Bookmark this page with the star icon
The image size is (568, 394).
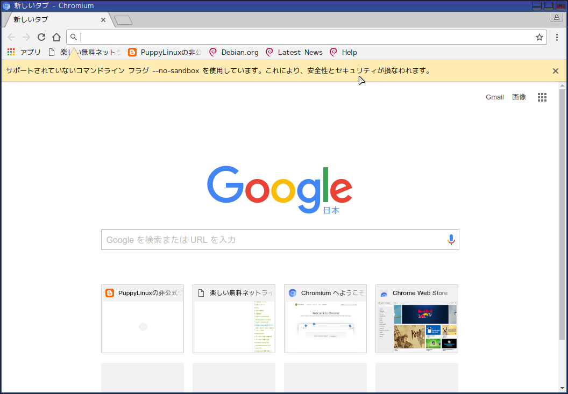point(539,37)
